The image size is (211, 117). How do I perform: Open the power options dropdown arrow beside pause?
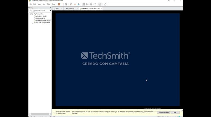(x=61, y=4)
